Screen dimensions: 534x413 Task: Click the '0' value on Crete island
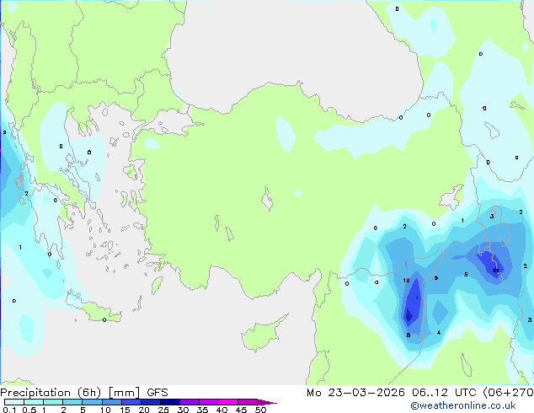tap(104, 320)
